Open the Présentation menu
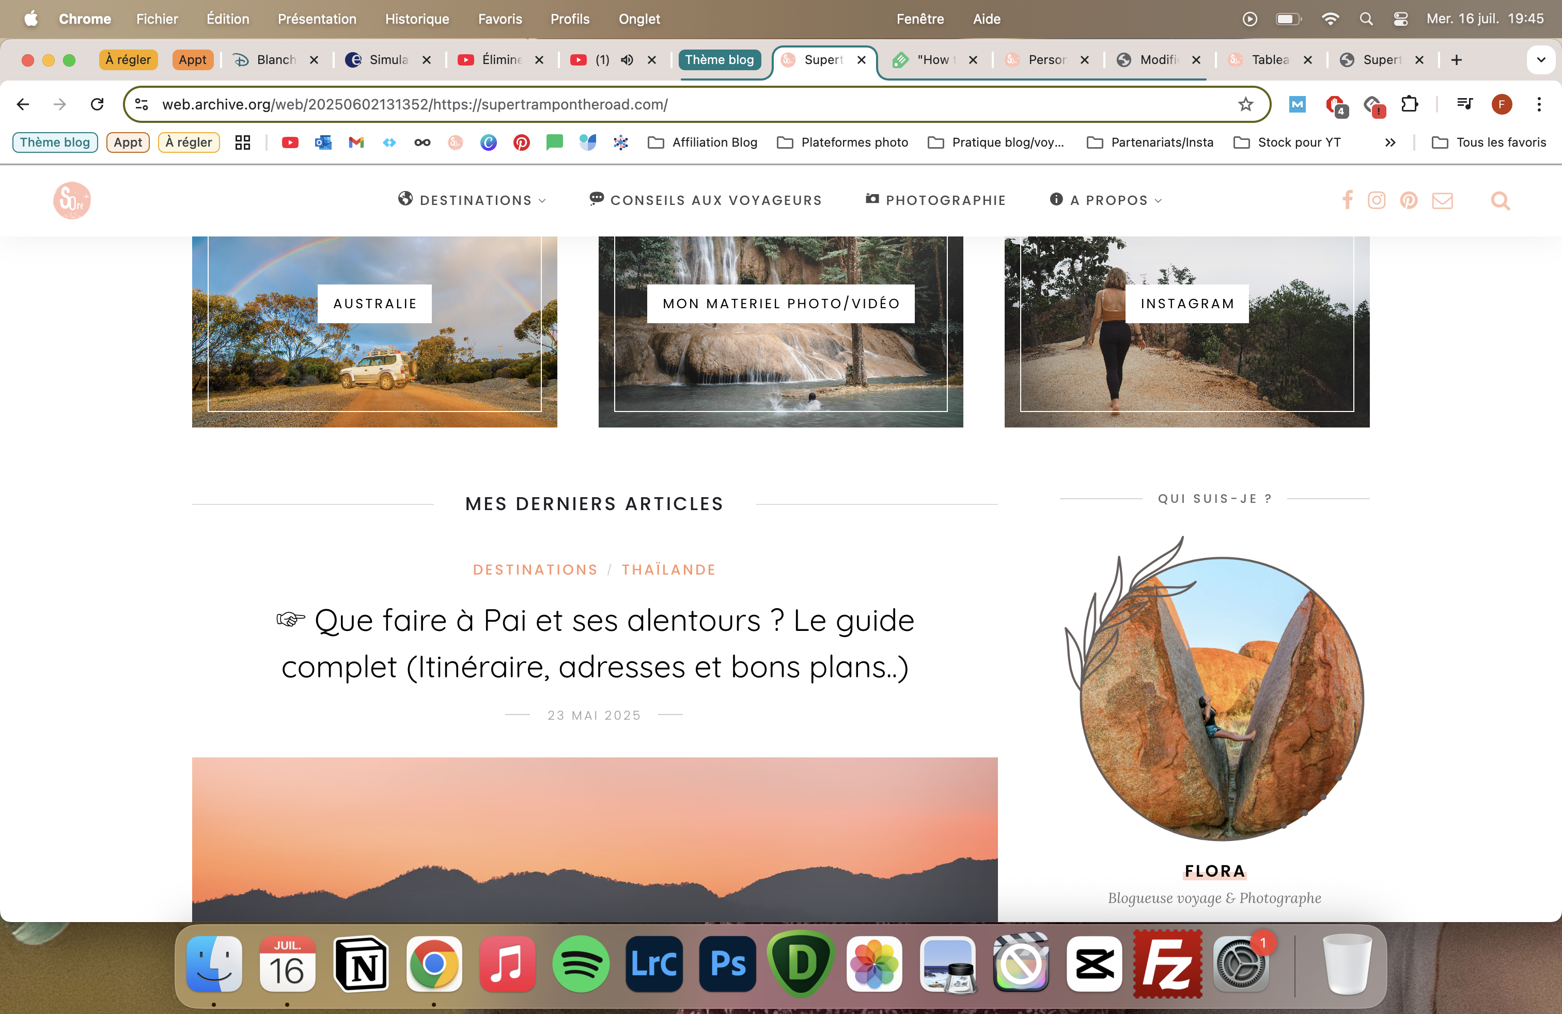Screen dimensions: 1562x1014 [x=316, y=19]
